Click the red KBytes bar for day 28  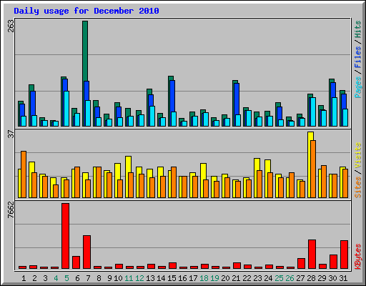[312, 255]
